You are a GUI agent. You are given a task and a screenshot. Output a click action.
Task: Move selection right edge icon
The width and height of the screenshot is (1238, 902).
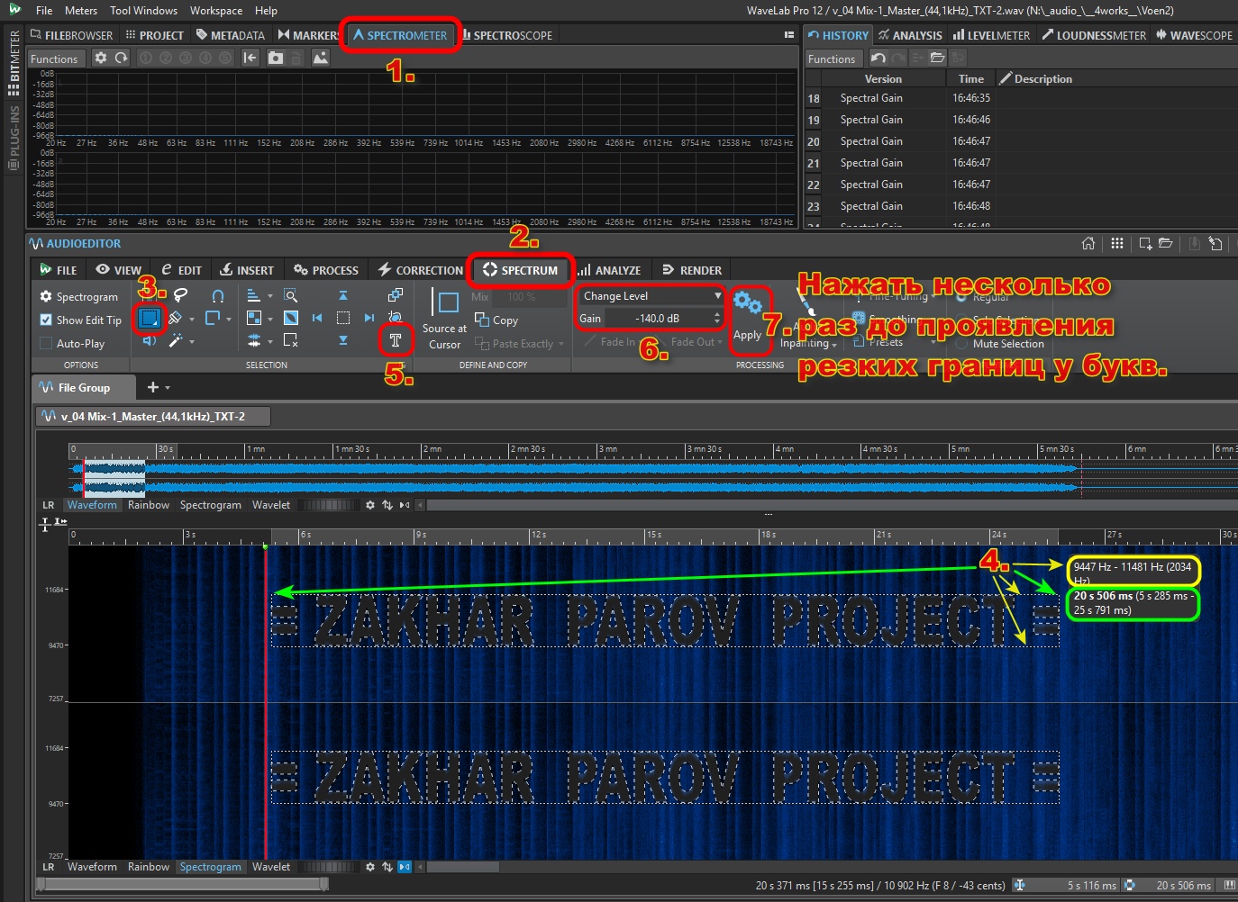tap(369, 318)
